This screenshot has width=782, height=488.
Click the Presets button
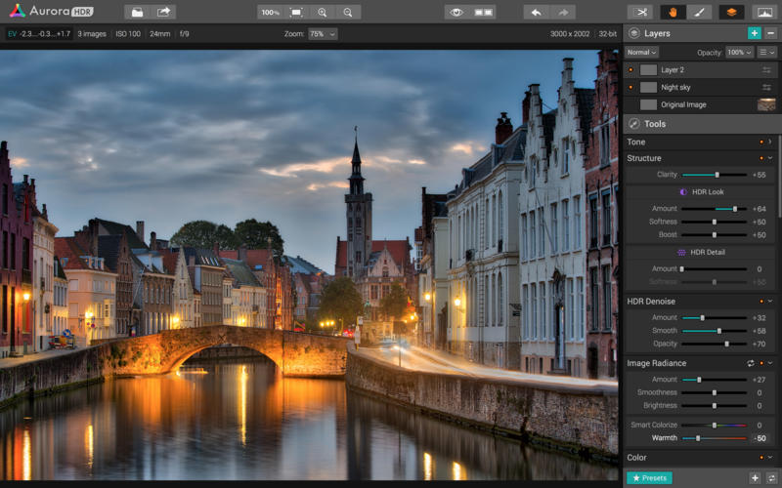[x=649, y=478]
